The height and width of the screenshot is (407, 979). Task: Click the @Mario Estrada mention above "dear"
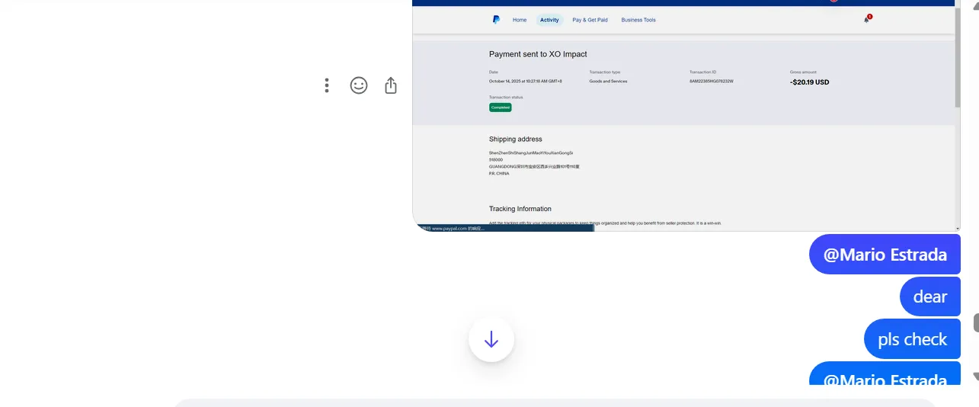pos(885,255)
